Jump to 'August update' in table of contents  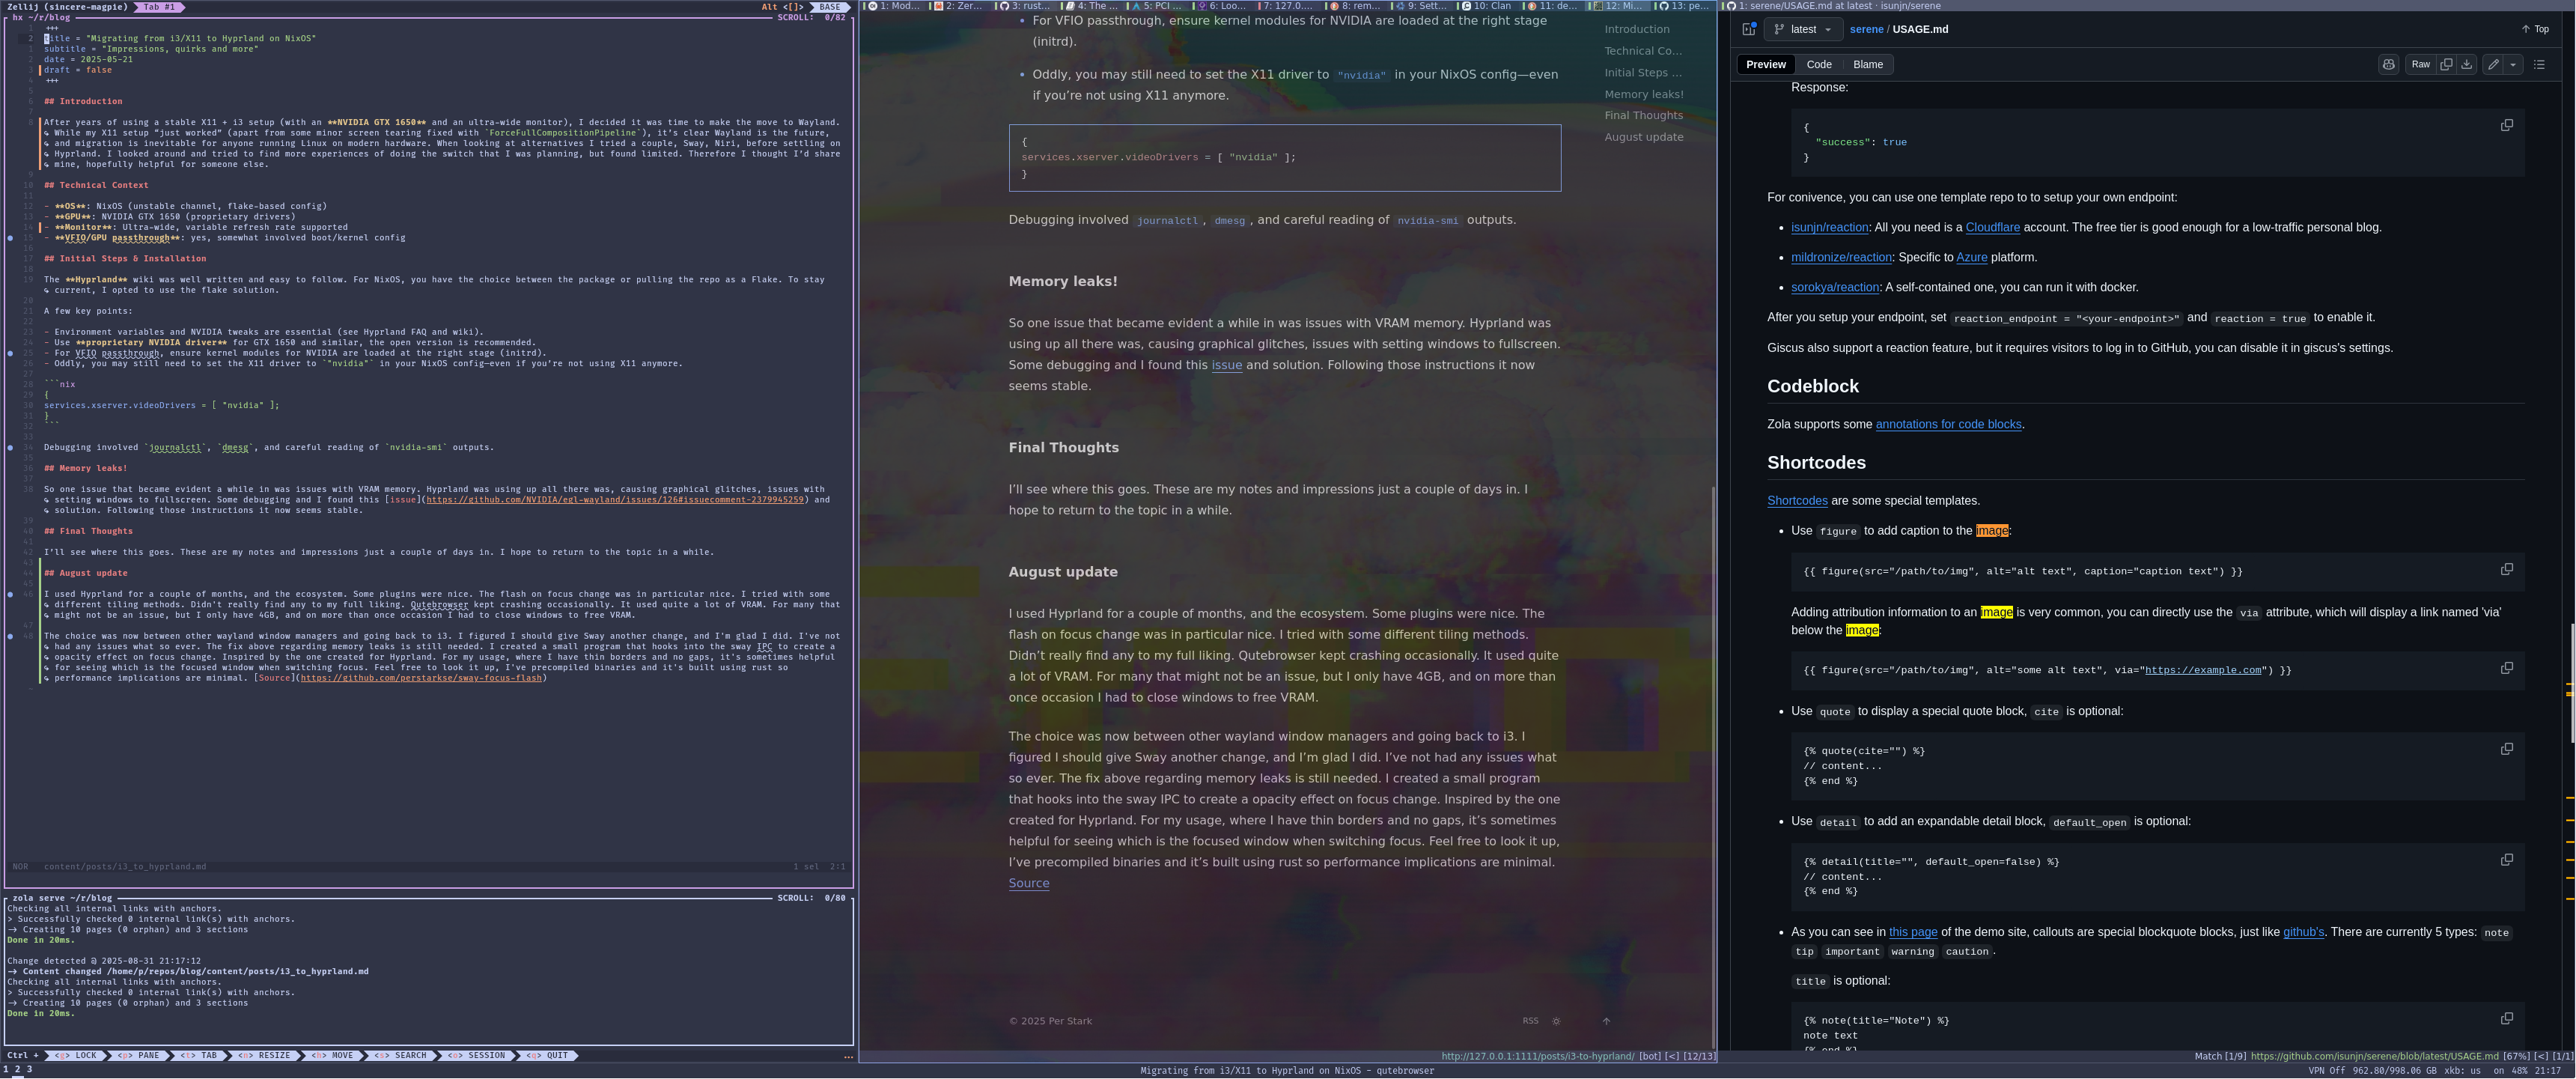(1643, 137)
